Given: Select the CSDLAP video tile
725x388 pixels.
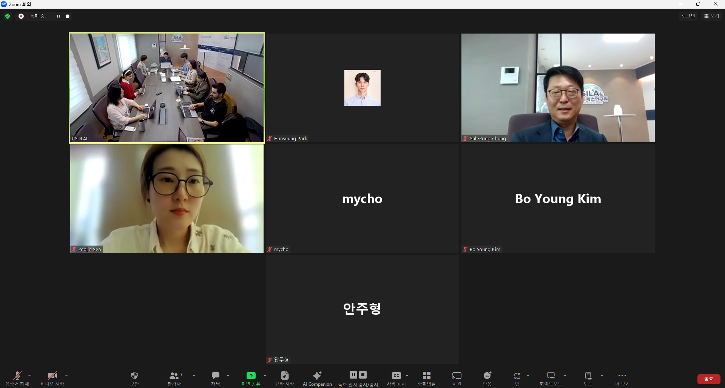Looking at the screenshot, I should (x=167, y=87).
